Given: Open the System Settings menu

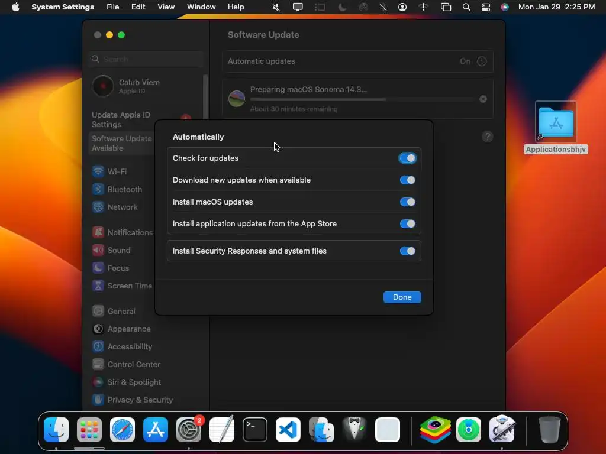Looking at the screenshot, I should tap(63, 7).
